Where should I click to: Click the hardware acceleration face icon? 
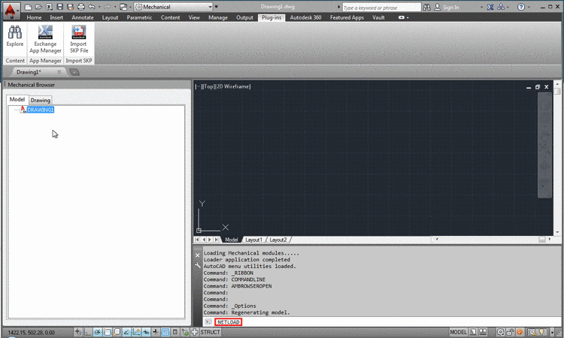click(520, 332)
